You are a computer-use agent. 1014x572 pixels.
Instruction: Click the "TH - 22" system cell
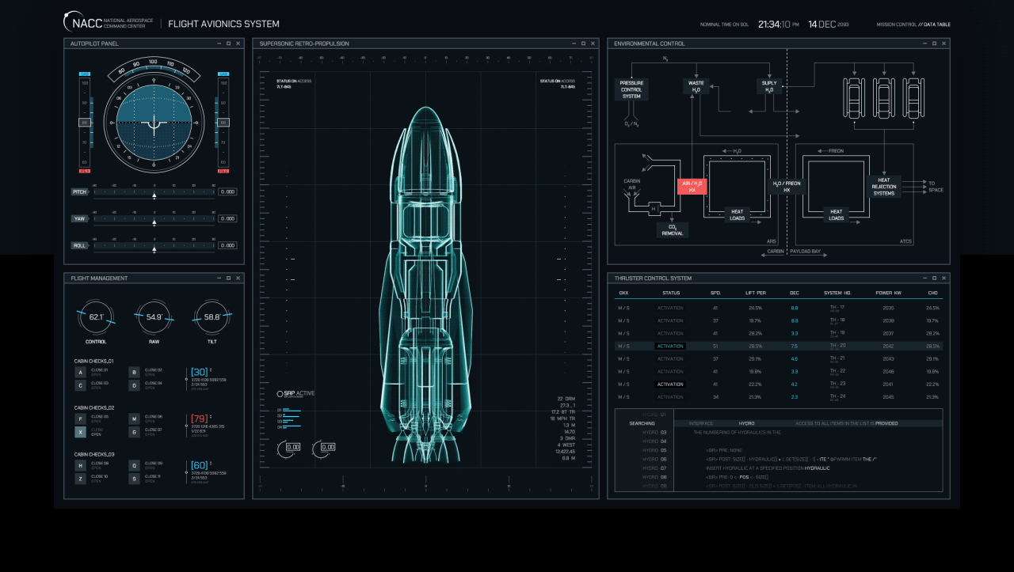click(837, 371)
